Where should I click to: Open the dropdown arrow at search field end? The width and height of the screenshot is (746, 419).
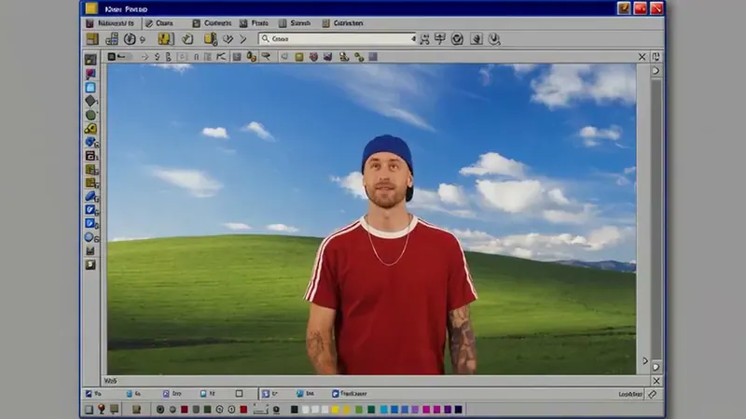tap(413, 39)
